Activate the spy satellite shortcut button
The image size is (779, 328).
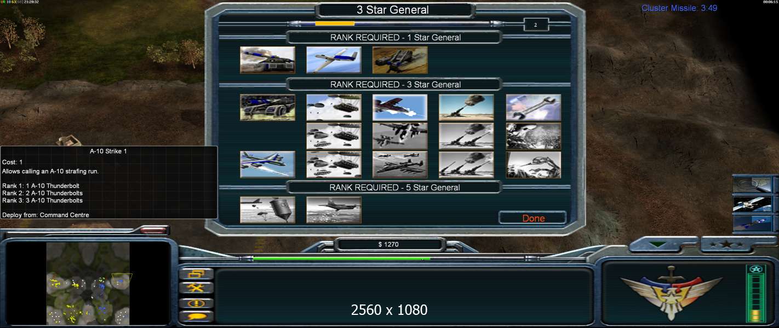pyautogui.click(x=753, y=204)
